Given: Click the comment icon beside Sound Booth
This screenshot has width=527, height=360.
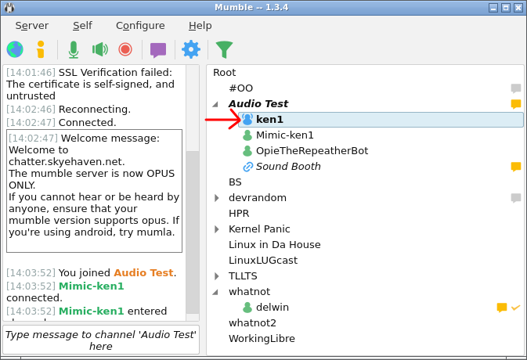Looking at the screenshot, I should [515, 167].
